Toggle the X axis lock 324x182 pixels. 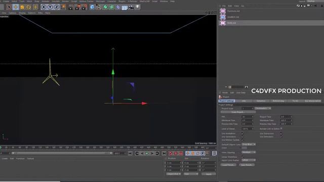(x=44, y=7)
